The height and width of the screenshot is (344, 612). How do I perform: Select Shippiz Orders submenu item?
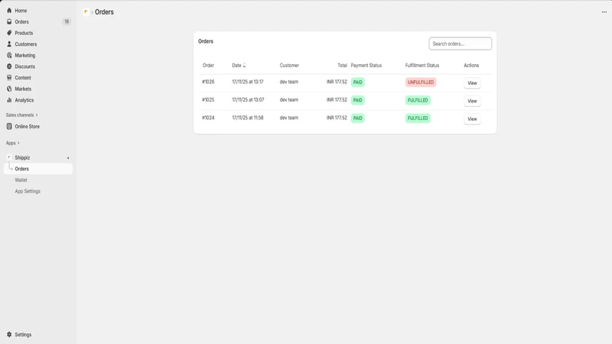[x=38, y=169]
